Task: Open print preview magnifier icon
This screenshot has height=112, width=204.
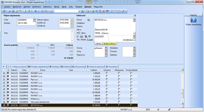Action: [x=16, y=11]
